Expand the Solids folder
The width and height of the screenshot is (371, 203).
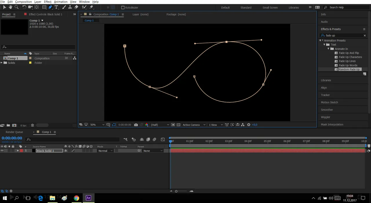[1, 63]
